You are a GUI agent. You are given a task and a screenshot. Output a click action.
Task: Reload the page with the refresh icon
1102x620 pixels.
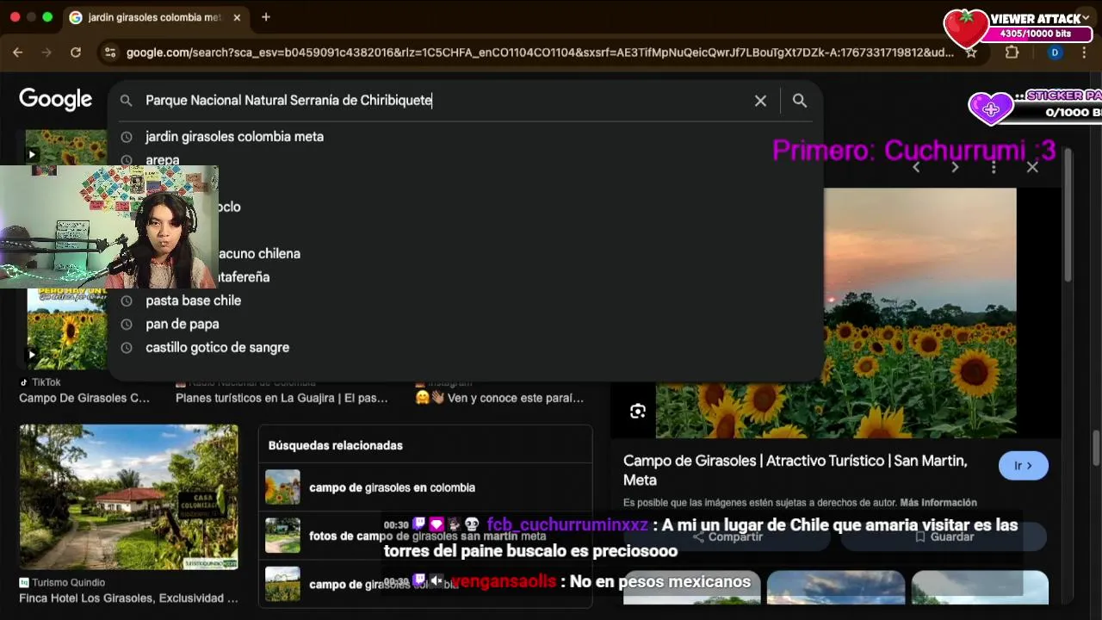click(76, 53)
